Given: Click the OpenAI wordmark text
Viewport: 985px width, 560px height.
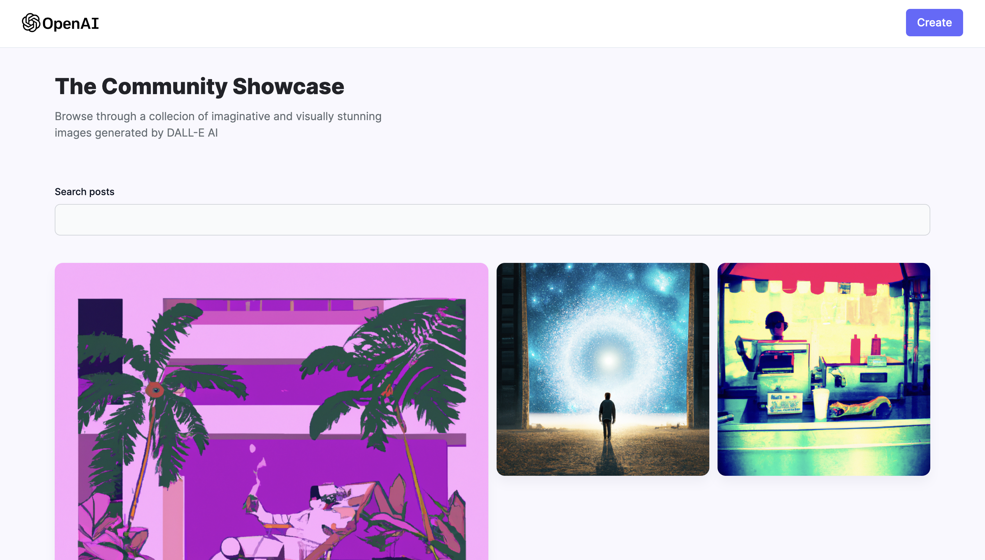Looking at the screenshot, I should tap(70, 24).
